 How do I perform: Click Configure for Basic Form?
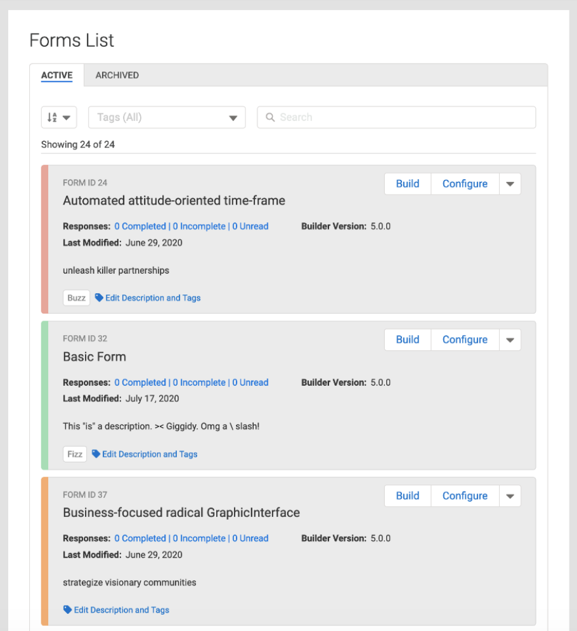tap(465, 340)
